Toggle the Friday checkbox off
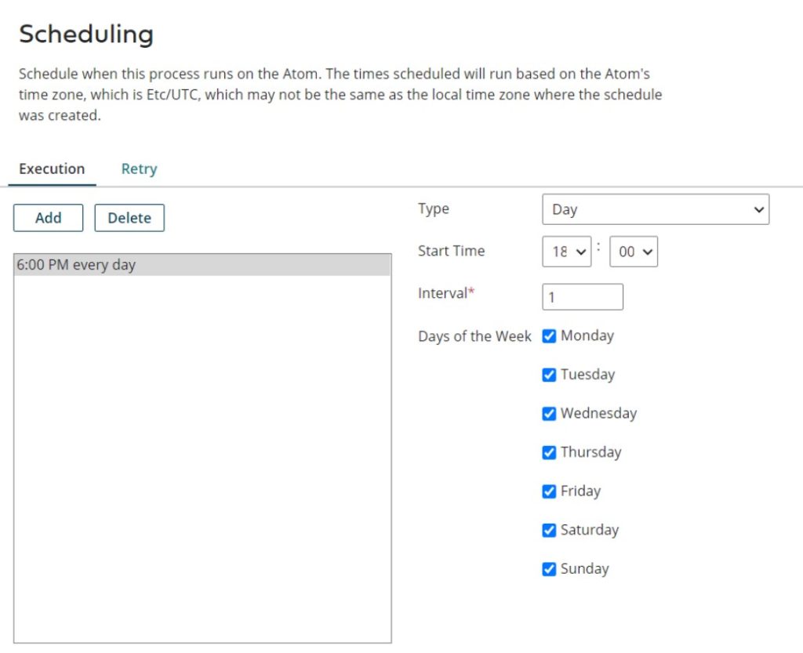This screenshot has width=803, height=653. [x=549, y=492]
